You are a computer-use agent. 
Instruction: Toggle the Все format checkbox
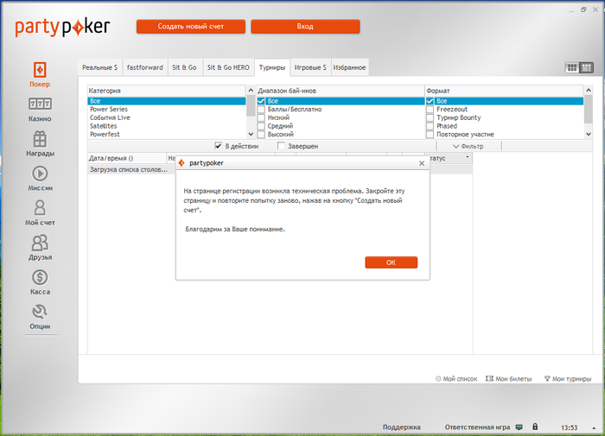click(430, 101)
